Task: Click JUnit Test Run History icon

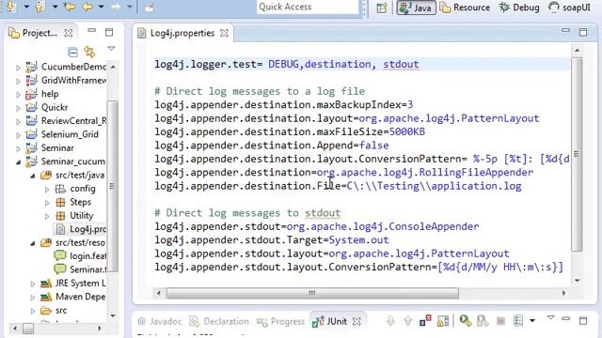Action: (x=518, y=321)
